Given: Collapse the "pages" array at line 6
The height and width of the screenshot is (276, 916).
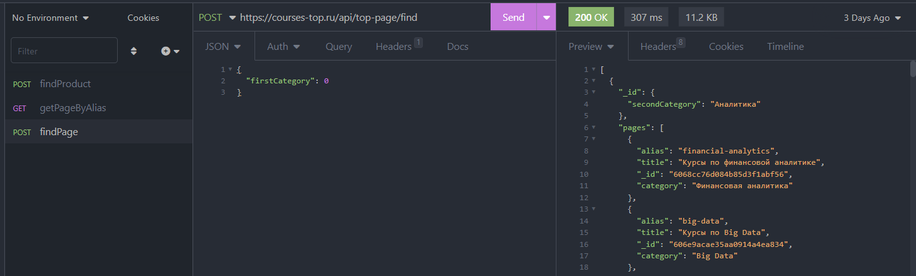Looking at the screenshot, I should [593, 128].
